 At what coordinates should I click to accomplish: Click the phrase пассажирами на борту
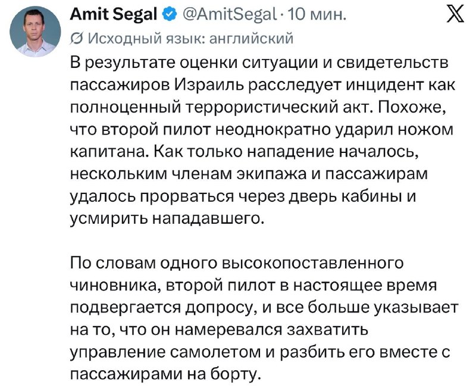click(165, 375)
